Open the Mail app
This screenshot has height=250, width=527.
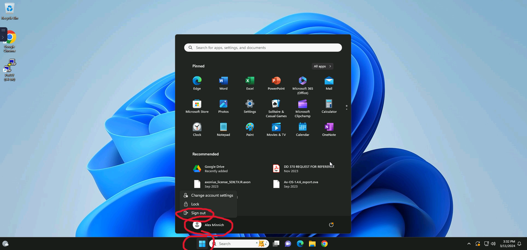[x=329, y=83]
